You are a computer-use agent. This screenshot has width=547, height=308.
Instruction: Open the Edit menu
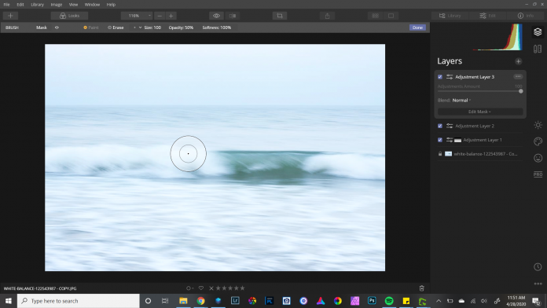[20, 5]
